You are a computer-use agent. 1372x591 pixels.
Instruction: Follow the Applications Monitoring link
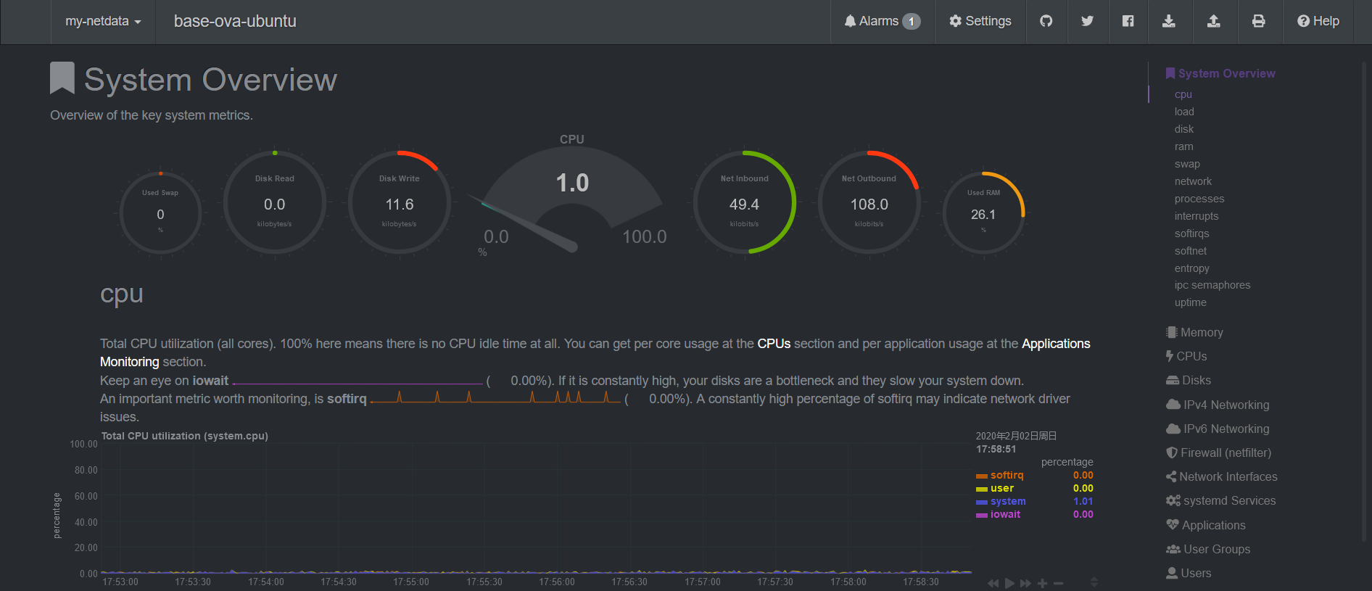(x=1055, y=344)
